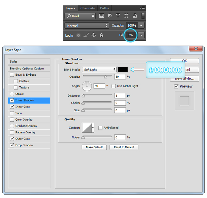Open the Blend Mode Soft Light dropdown
The image size is (207, 198).
click(99, 69)
